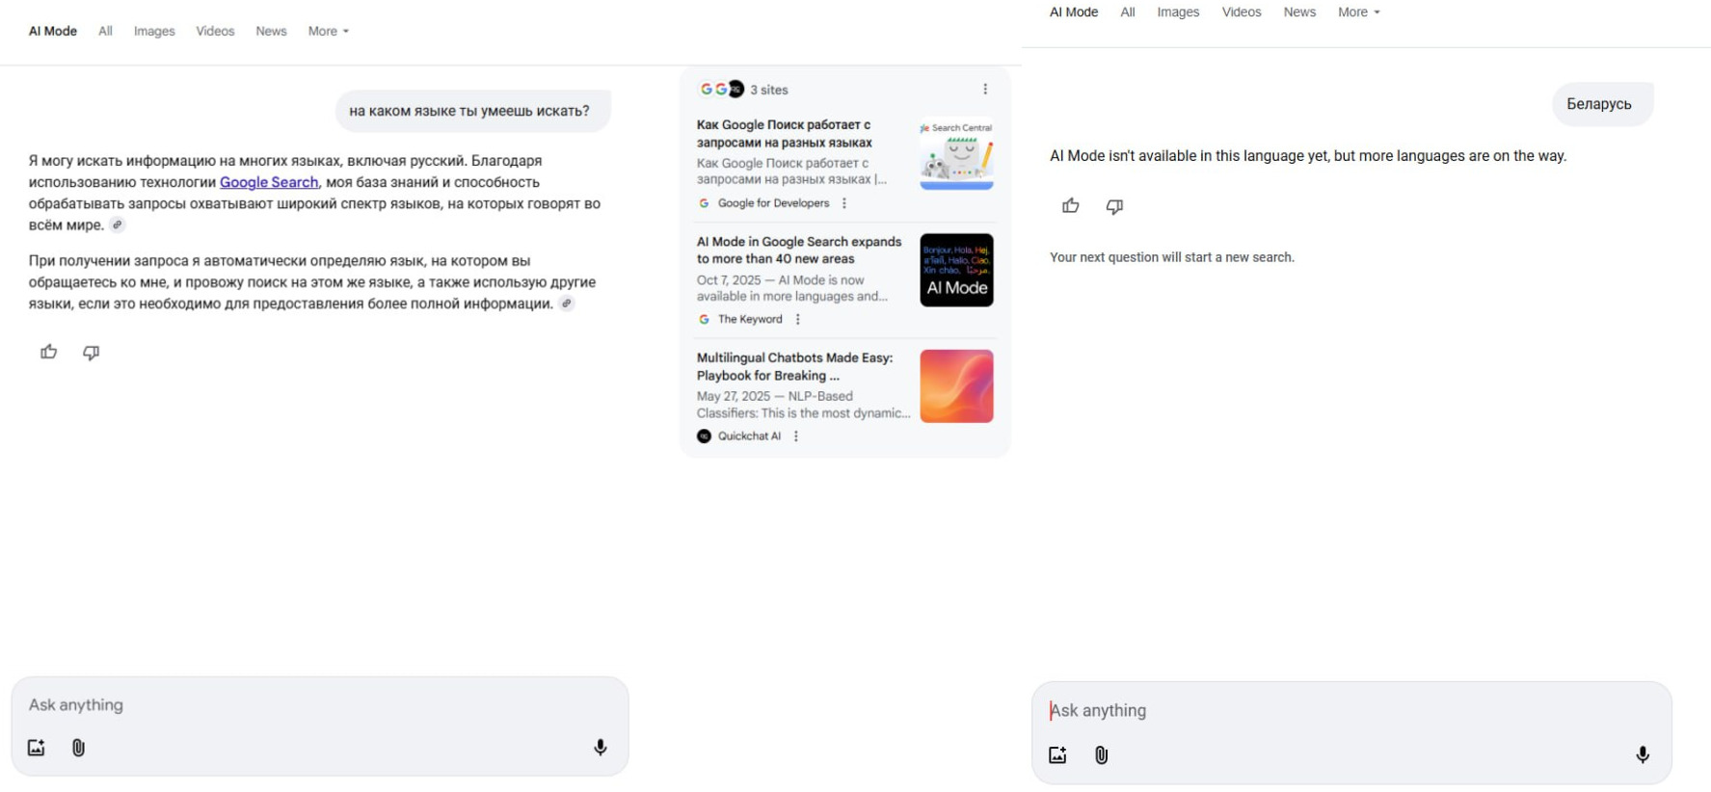Open 'Как Google Поиск работает с запросами' result
The height and width of the screenshot is (792, 1711).
[x=785, y=134]
